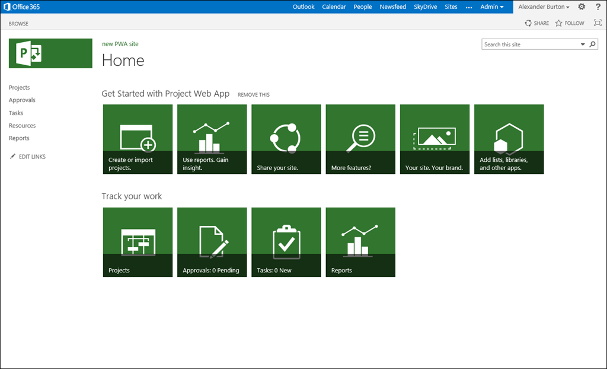
Task: Open the help question mark
Action: pyautogui.click(x=598, y=7)
